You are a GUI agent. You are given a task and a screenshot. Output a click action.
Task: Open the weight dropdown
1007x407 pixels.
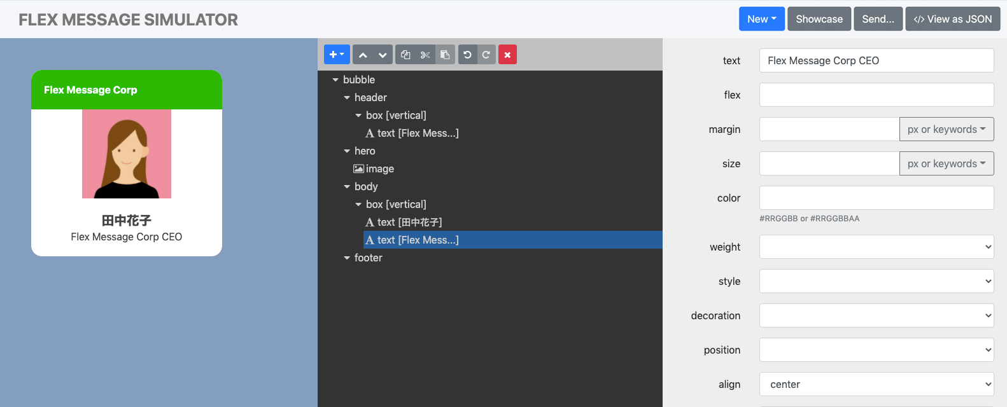[x=876, y=247]
